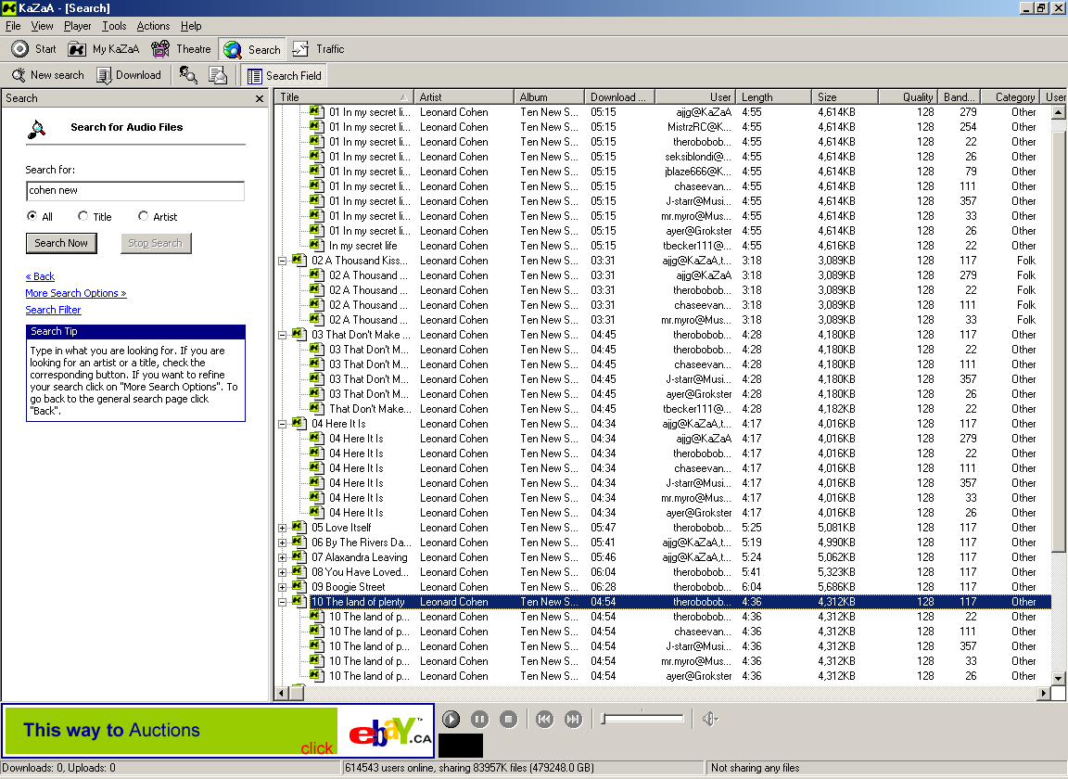Image resolution: width=1068 pixels, height=779 pixels.
Task: Click file icon of '05 Love Itself'
Action: (299, 527)
